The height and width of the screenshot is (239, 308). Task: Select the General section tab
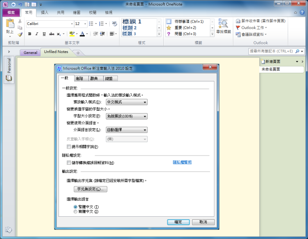[30, 53]
